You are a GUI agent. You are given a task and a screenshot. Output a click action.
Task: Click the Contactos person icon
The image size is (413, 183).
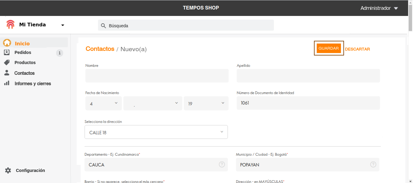7,73
